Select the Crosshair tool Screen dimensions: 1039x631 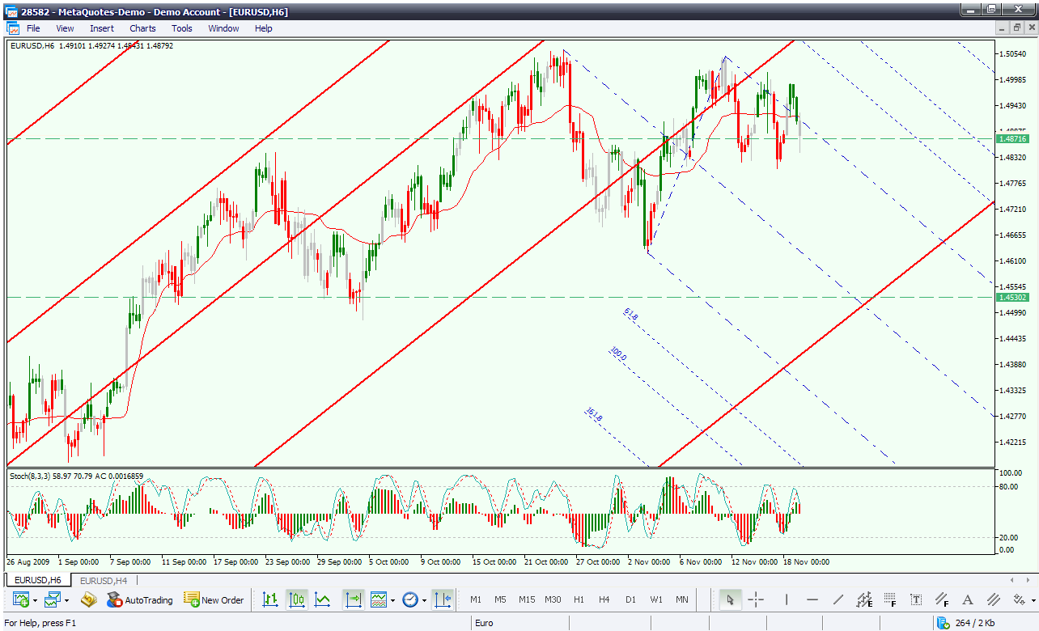click(756, 599)
